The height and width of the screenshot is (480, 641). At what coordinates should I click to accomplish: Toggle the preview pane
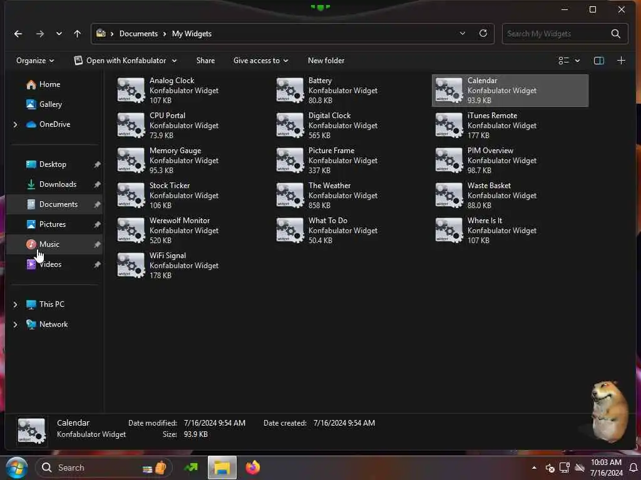click(x=599, y=61)
